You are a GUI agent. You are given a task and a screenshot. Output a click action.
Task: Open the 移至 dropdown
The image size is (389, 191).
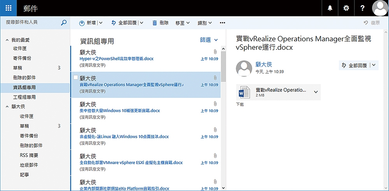[182, 23]
